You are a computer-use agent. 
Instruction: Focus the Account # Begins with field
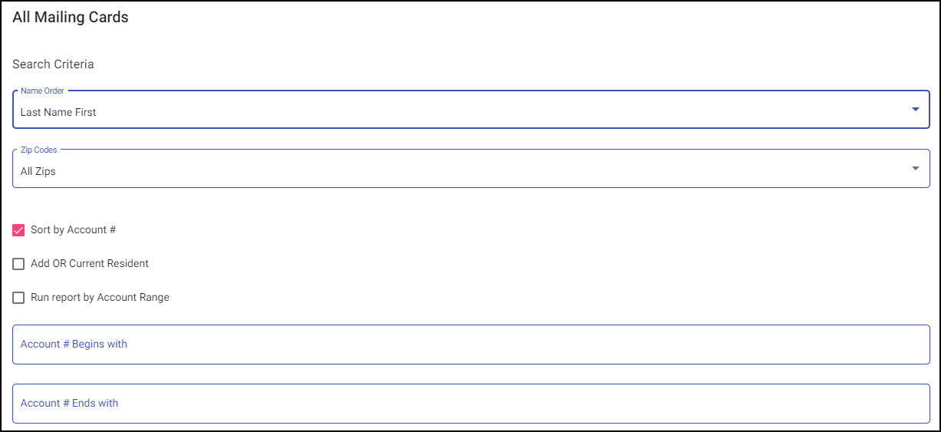471,345
